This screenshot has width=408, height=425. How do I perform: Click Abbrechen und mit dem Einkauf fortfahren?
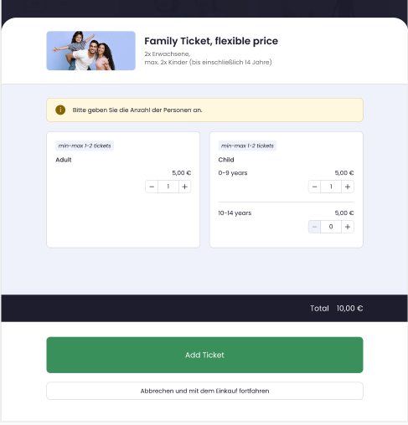pyautogui.click(x=204, y=391)
